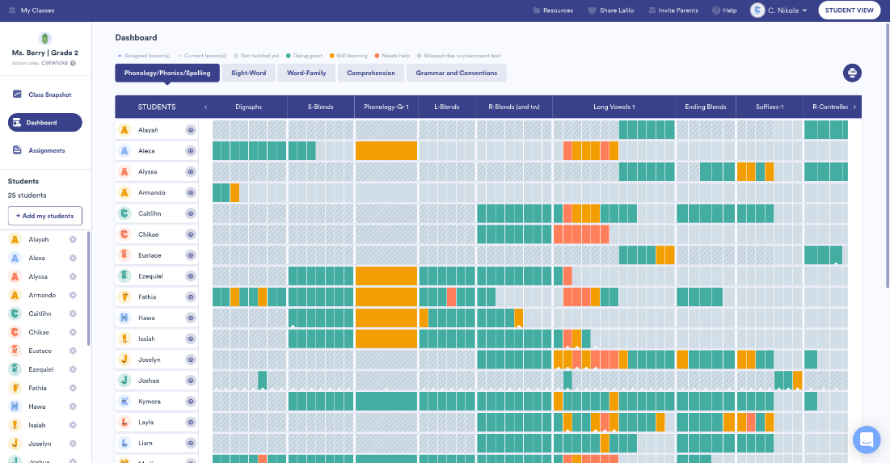Open settings gear for Chikae
The height and width of the screenshot is (463, 890).
coord(73,332)
